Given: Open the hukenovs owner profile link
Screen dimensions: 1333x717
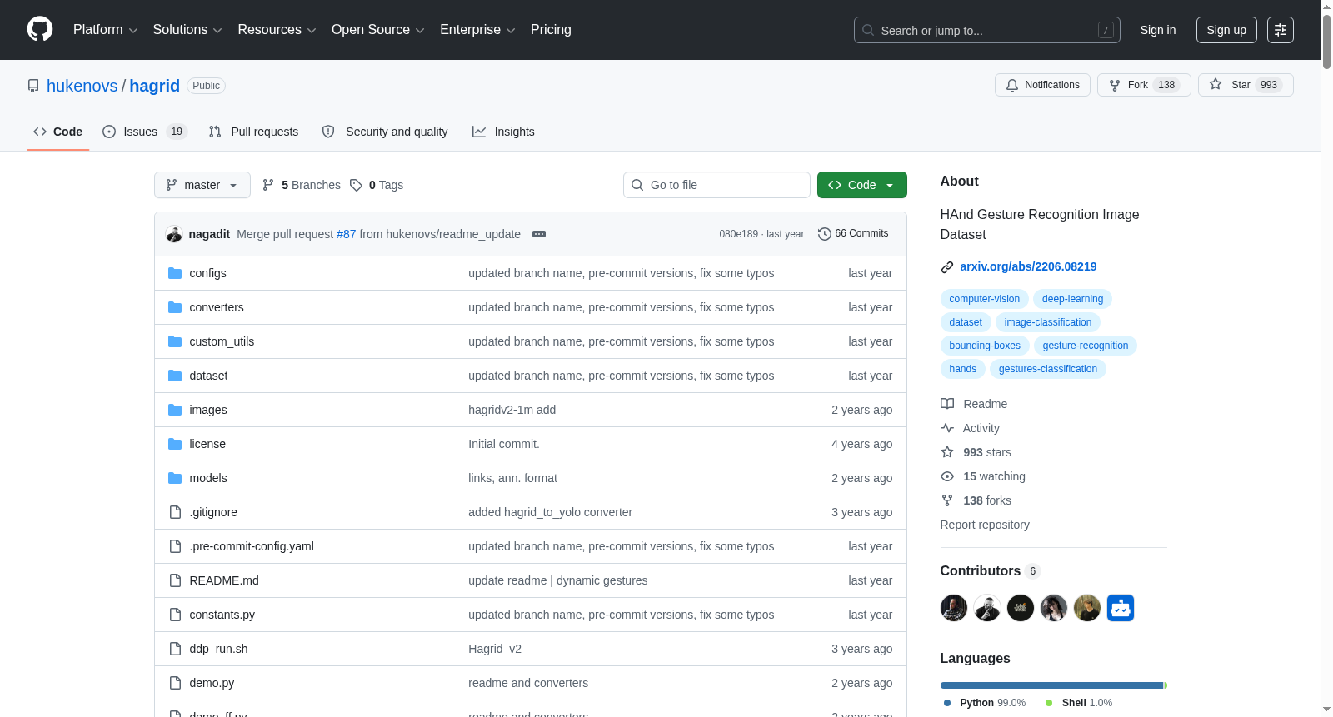Looking at the screenshot, I should 82,86.
